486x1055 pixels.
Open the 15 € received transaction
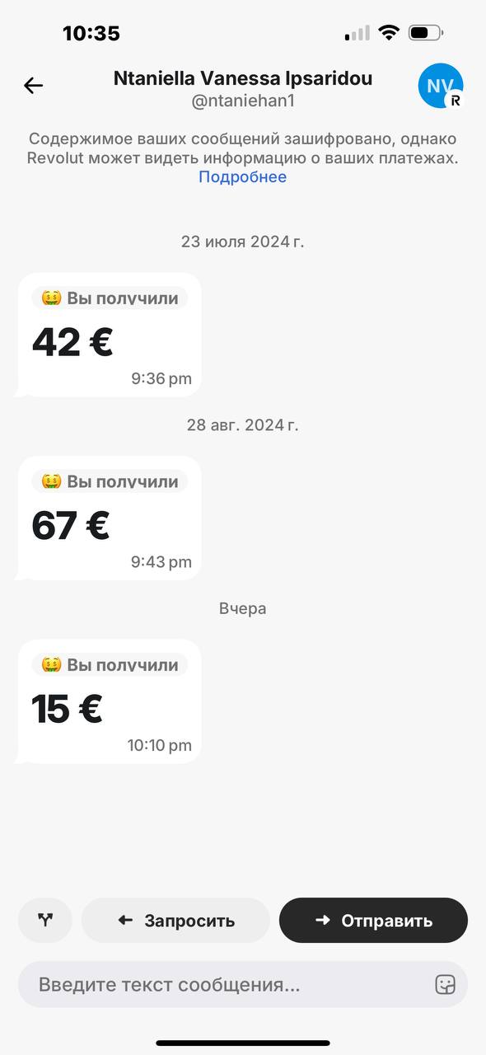(109, 701)
